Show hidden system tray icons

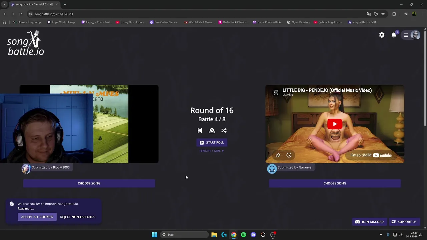(x=381, y=235)
